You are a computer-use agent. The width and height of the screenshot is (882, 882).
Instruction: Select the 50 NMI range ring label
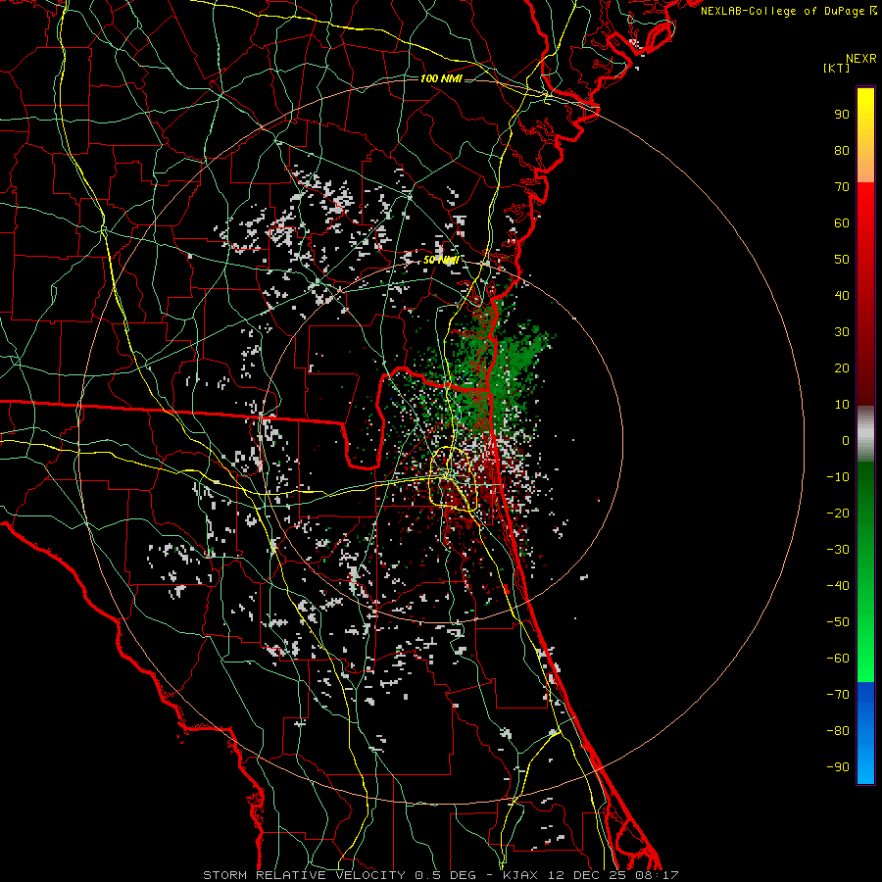click(442, 260)
